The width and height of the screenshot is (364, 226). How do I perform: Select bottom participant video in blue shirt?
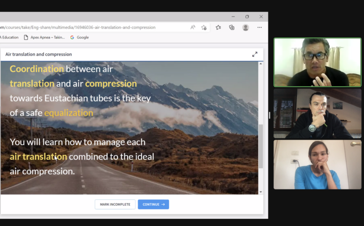317,165
